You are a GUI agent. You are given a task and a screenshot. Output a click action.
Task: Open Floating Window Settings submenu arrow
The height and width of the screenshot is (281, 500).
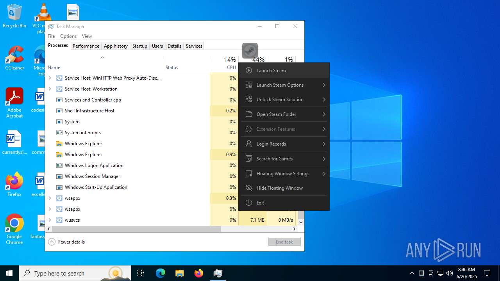pos(324,174)
